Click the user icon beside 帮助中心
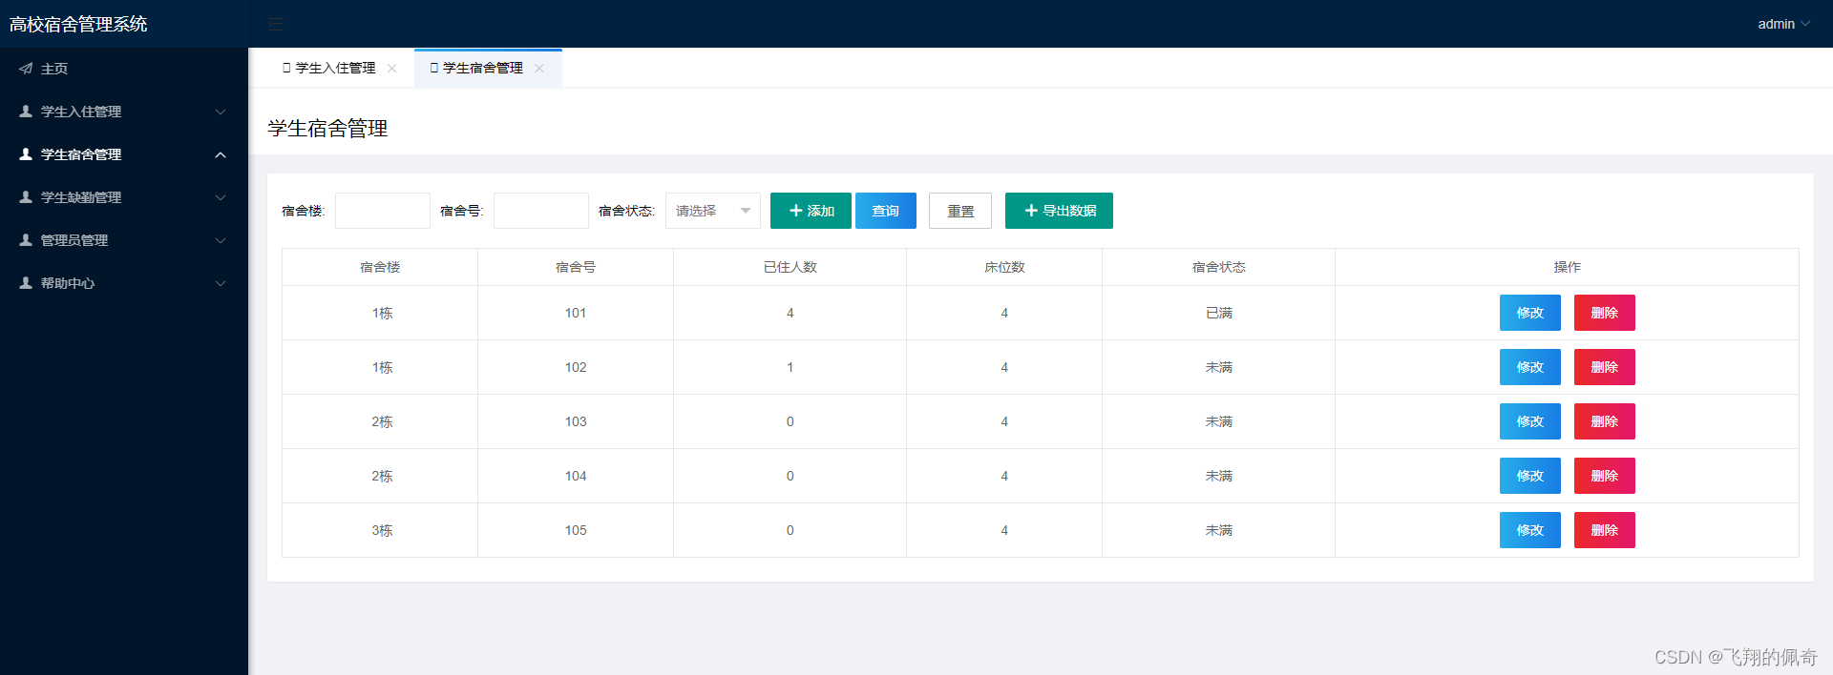The image size is (1833, 675). [x=26, y=283]
